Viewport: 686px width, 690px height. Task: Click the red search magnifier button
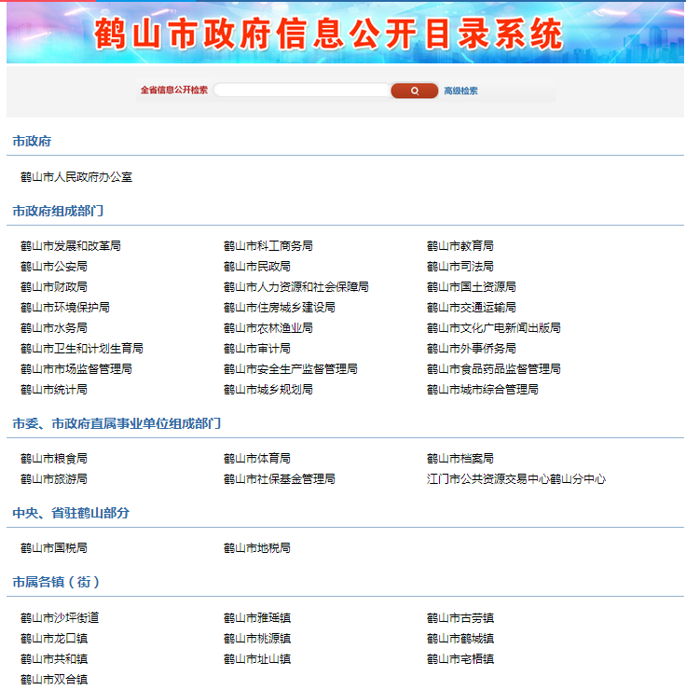pos(414,90)
